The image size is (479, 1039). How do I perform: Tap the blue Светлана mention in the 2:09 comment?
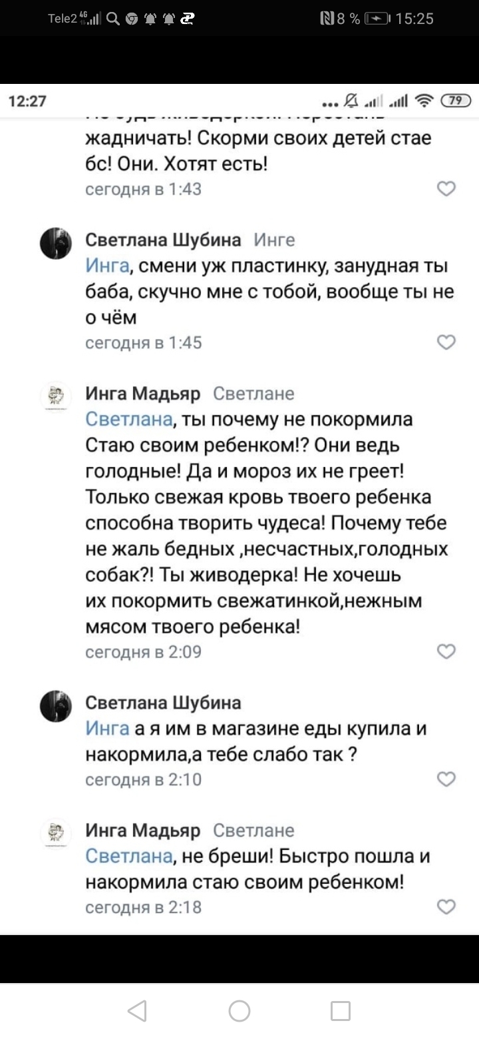click(130, 420)
